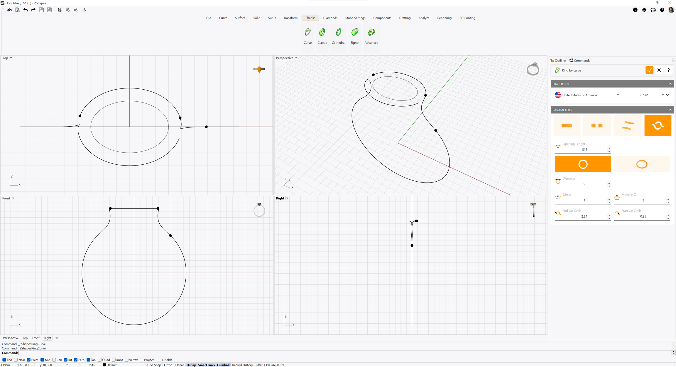Open the United States of America country dropdown

point(617,95)
